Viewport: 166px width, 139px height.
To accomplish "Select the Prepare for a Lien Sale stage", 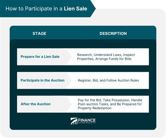I will (40, 57).
